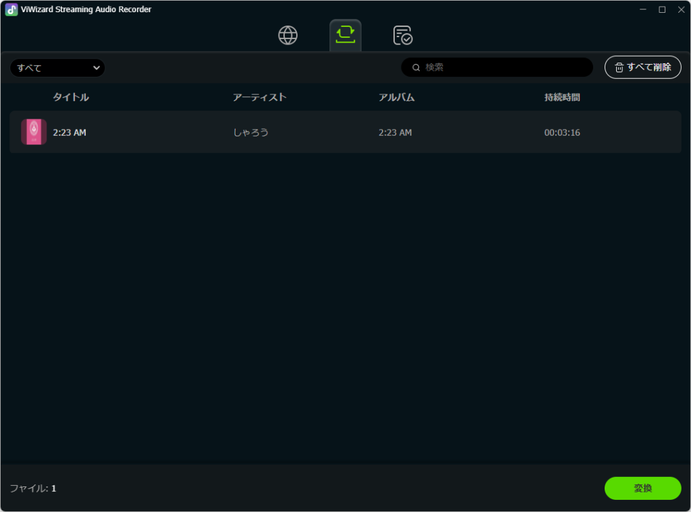Click the magnifier icon in search box
Viewport: 691px width, 512px height.
click(x=416, y=67)
